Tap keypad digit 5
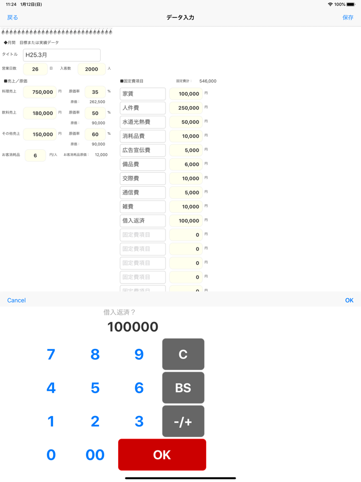Viewport: 361px width, 482px height. click(95, 388)
